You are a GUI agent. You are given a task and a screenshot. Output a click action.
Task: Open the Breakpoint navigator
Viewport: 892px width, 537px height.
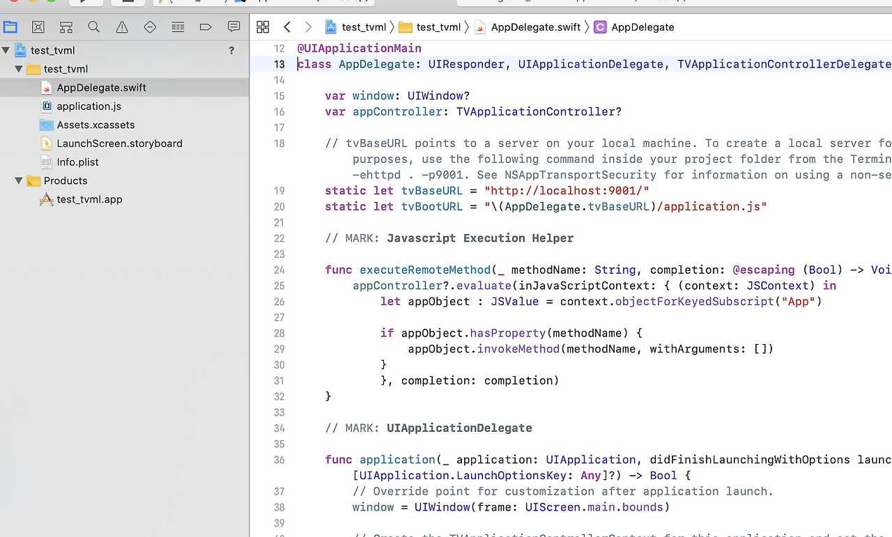tap(206, 27)
